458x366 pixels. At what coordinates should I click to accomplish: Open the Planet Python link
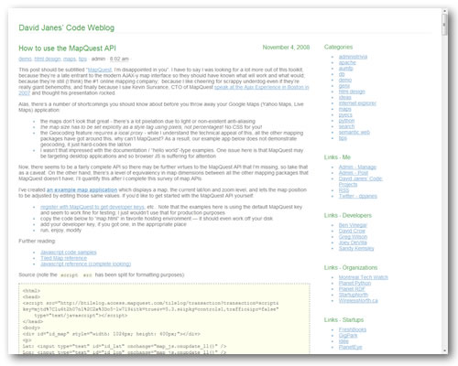click(x=354, y=283)
